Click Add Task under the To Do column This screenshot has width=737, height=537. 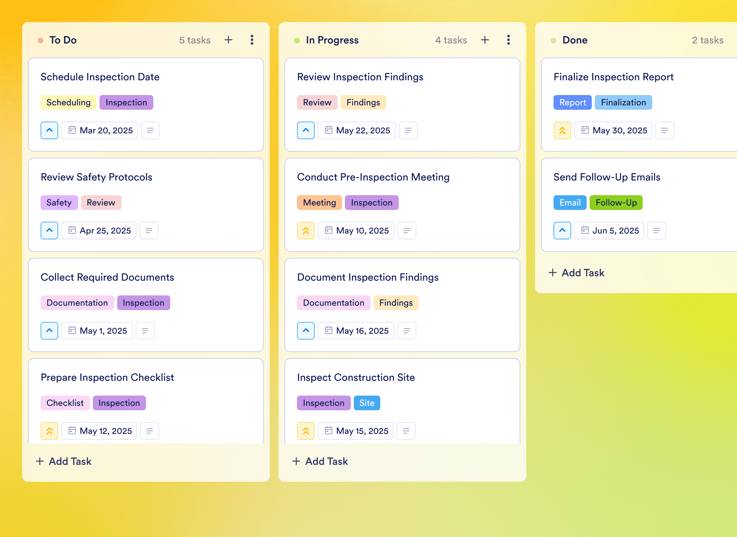click(63, 461)
